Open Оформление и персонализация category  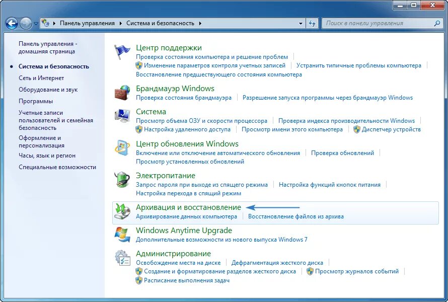point(41,142)
